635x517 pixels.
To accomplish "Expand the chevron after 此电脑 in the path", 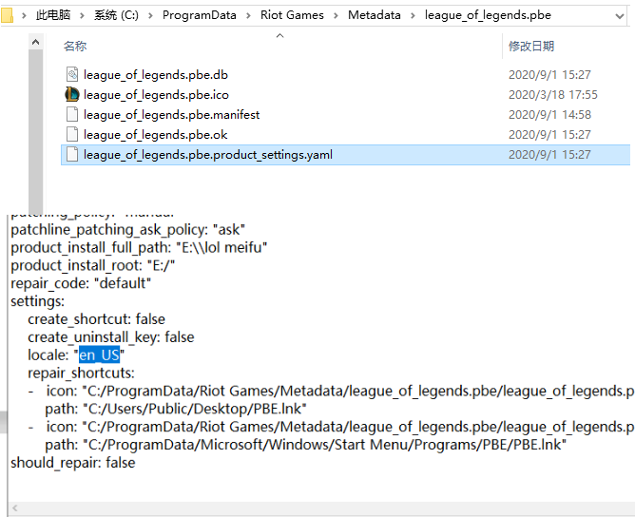I will pos(82,16).
